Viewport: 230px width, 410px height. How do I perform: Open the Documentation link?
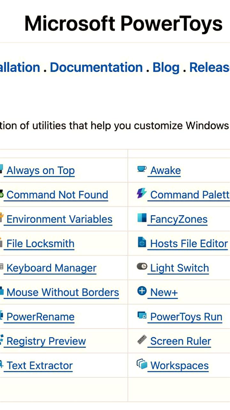tap(96, 68)
